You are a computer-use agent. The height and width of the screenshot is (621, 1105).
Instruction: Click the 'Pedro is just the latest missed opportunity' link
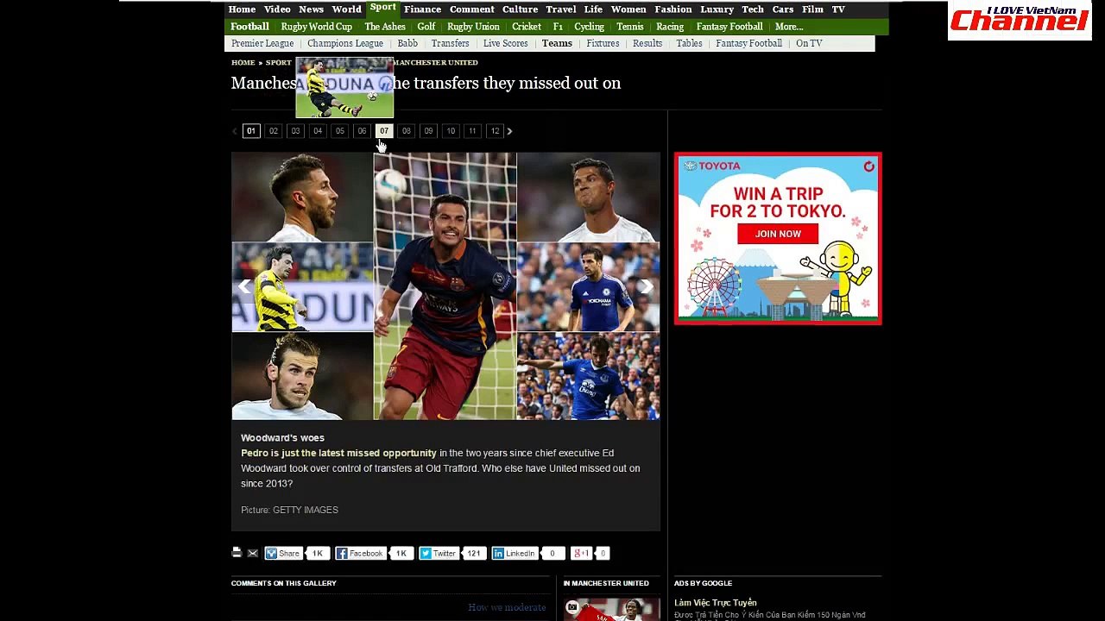(x=338, y=453)
